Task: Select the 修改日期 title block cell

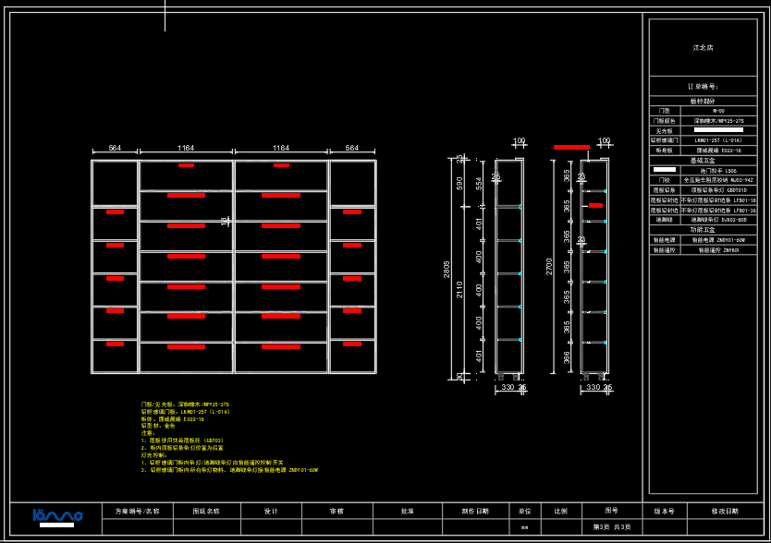Action: click(x=725, y=511)
